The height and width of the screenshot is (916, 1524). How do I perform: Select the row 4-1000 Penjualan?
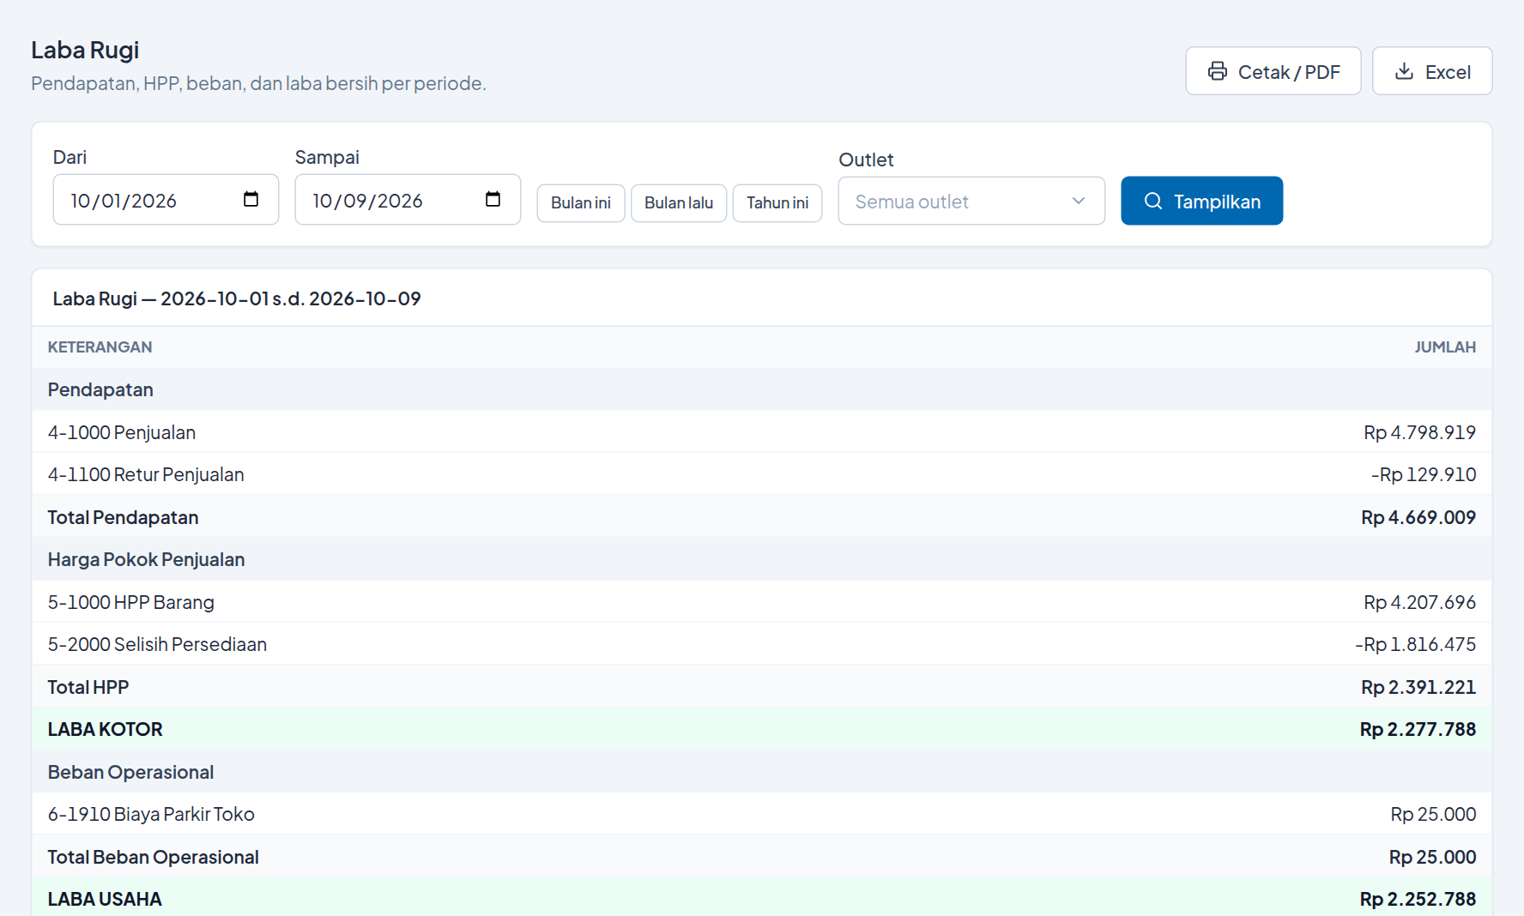tap(762, 432)
